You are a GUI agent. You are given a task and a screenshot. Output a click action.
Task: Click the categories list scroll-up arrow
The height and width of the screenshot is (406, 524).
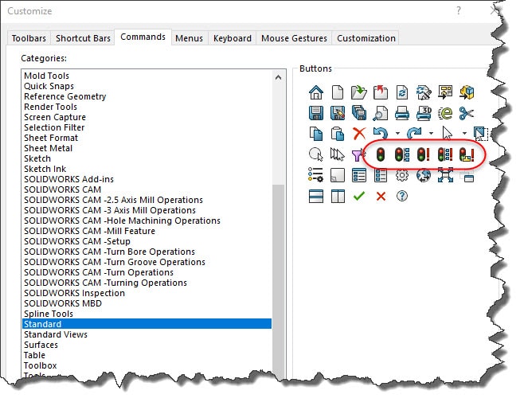pos(278,78)
